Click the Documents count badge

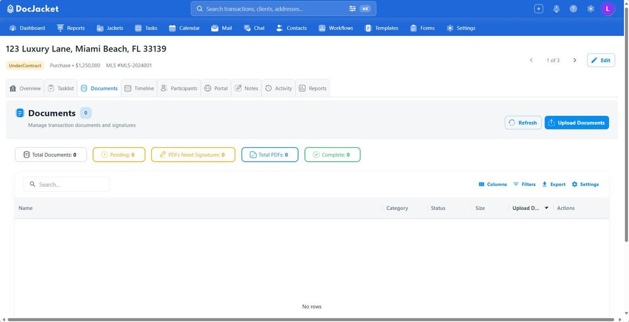click(86, 113)
